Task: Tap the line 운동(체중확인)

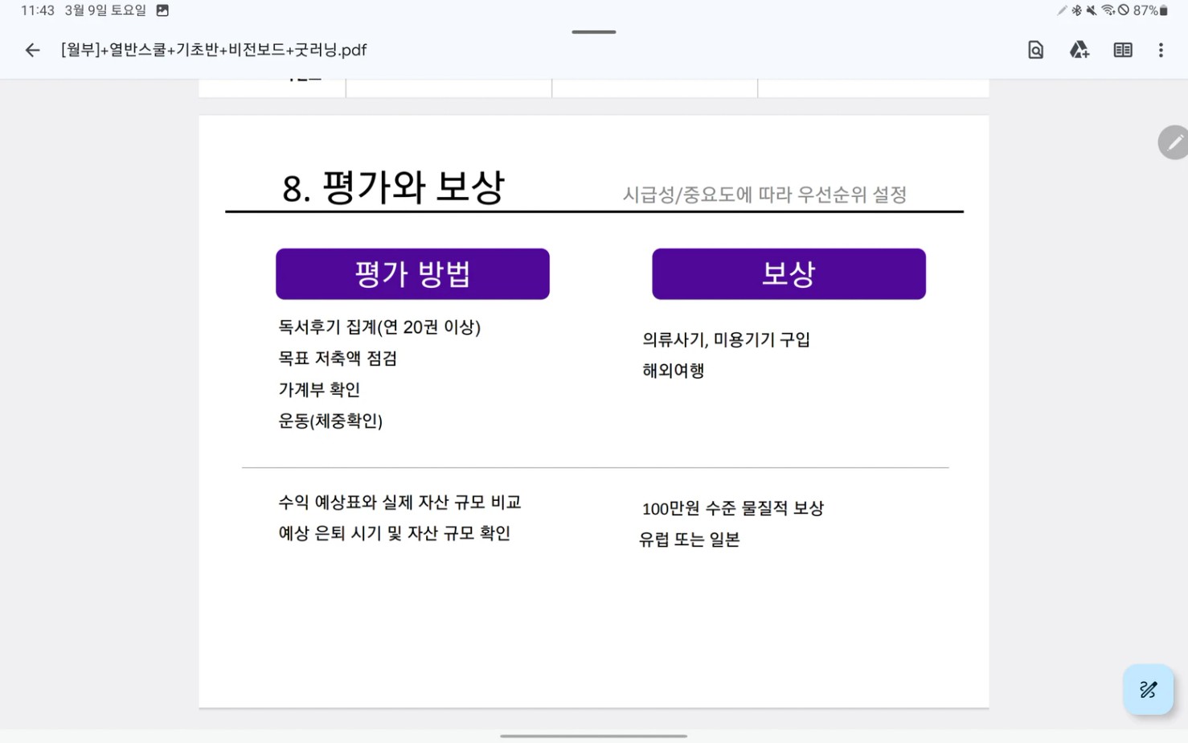Action: tap(330, 421)
